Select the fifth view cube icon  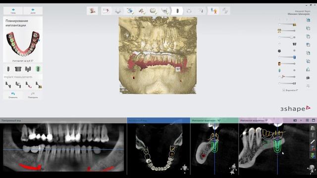click(308, 53)
